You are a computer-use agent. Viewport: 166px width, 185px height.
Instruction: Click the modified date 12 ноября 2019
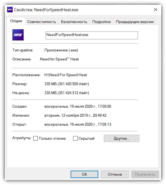pyautogui.click(x=75, y=115)
